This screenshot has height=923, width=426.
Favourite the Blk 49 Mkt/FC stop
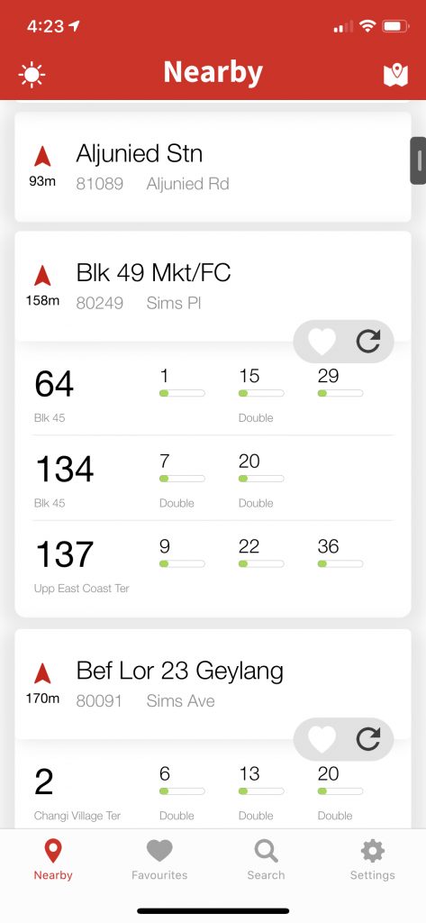(x=322, y=341)
